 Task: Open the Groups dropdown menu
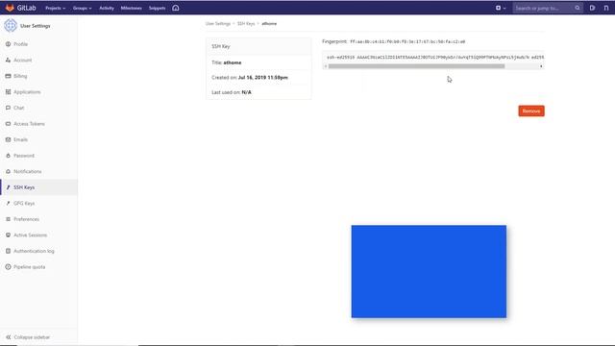click(82, 8)
